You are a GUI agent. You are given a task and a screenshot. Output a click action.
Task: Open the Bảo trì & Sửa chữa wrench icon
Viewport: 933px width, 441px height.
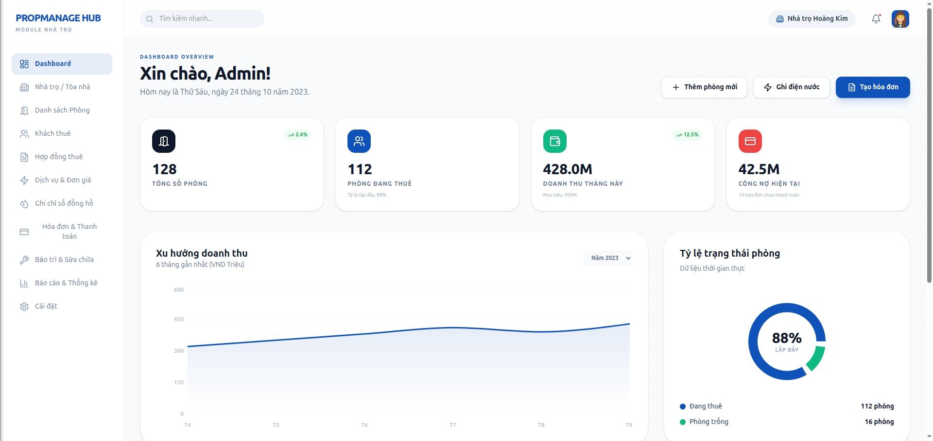[24, 260]
